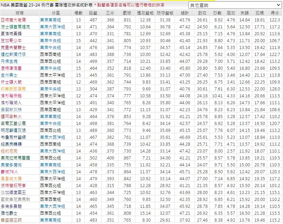283x224 pixels.
Task: Open 東岸大西洋組 link in 波士頓塞爾提克 row
Action: coord(53,27)
